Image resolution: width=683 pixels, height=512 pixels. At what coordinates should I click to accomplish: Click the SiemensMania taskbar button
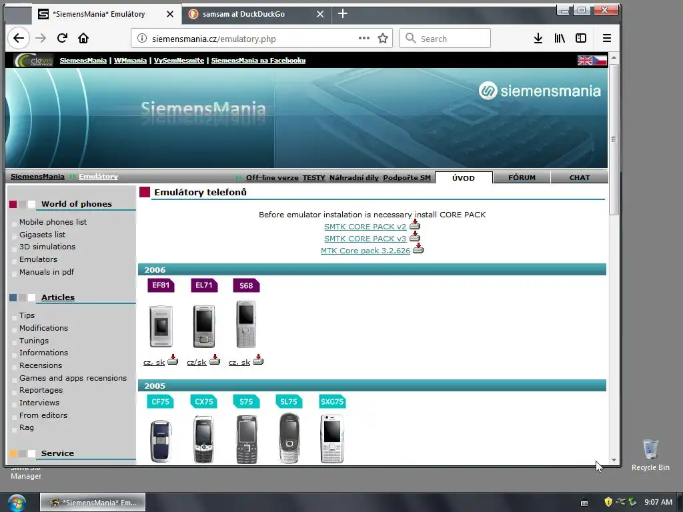pos(93,503)
